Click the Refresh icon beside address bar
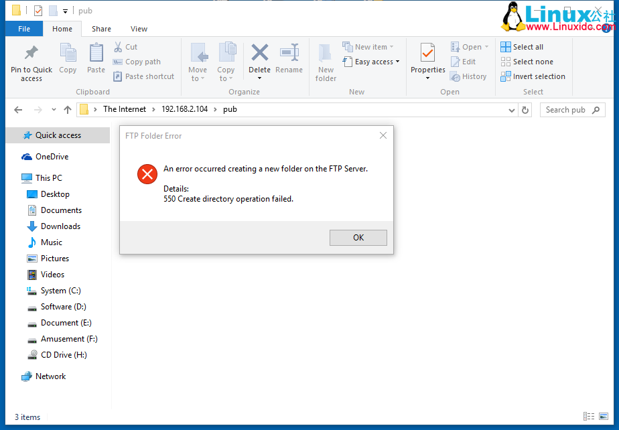 [x=525, y=110]
